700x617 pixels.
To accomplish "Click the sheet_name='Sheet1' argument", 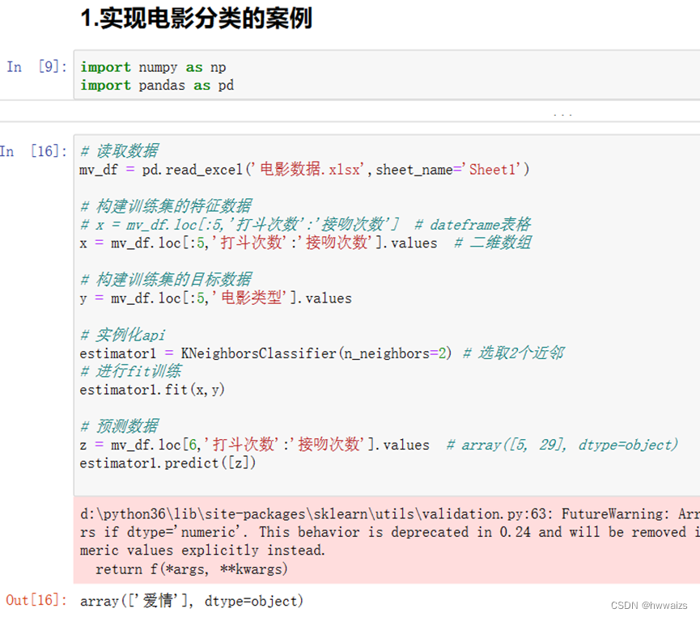I will click(448, 170).
